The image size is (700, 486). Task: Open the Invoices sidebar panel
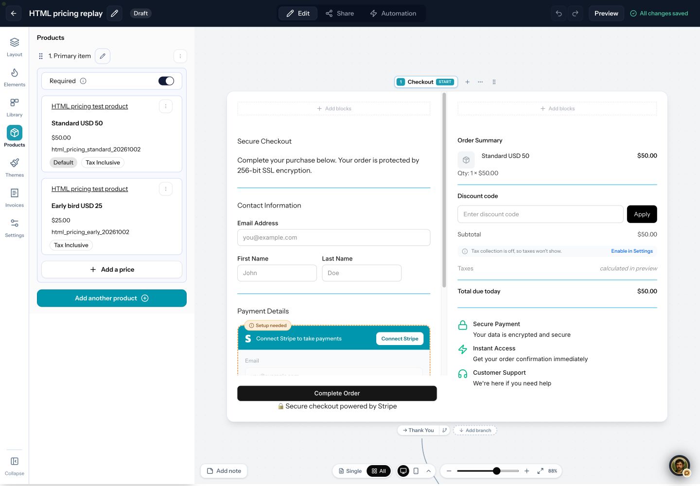click(15, 198)
